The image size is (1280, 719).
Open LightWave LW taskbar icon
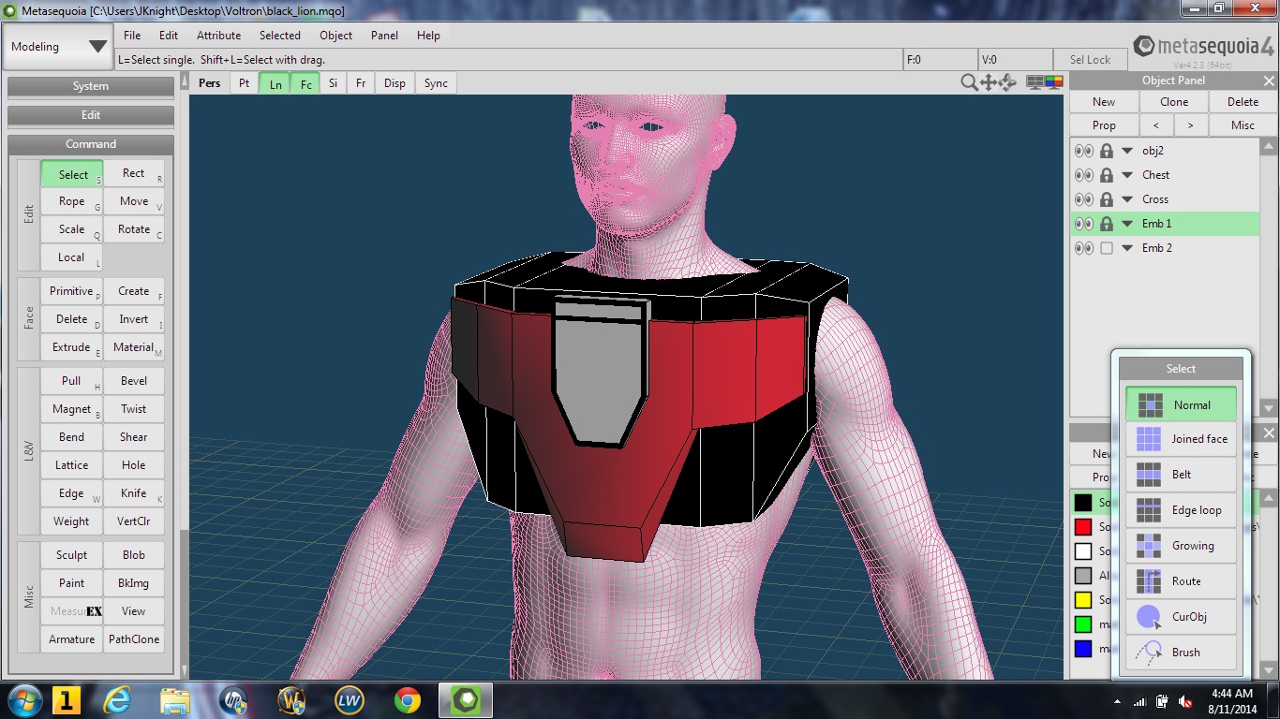coord(349,700)
